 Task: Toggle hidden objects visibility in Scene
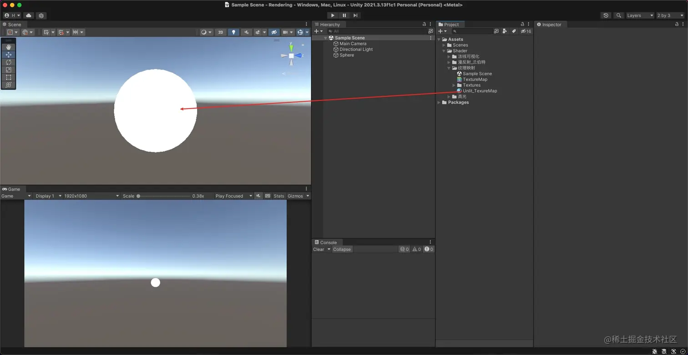click(x=274, y=32)
